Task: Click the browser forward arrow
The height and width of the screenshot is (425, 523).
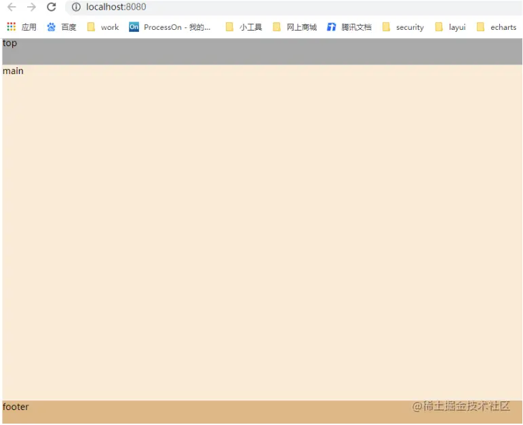Action: pos(31,7)
